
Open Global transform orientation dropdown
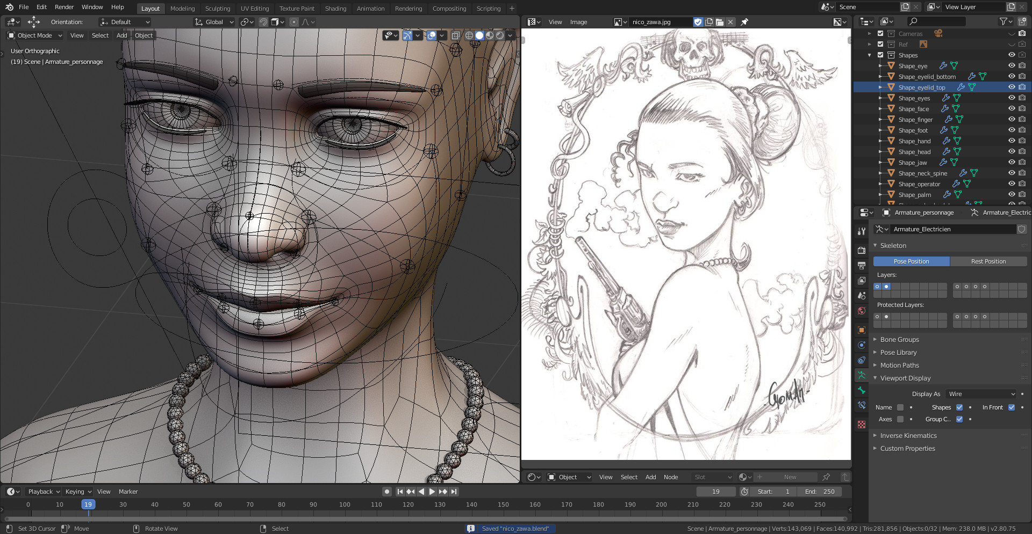click(x=214, y=22)
